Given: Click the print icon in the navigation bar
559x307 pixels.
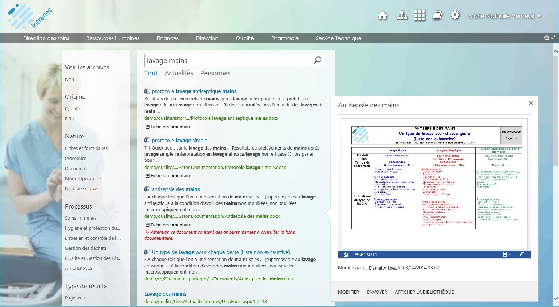Looking at the screenshot, I should (546, 38).
